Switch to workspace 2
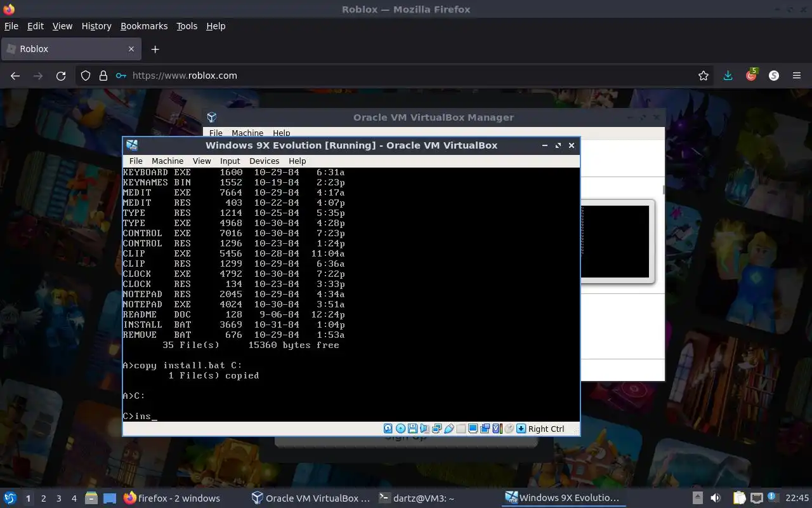Screen dimensions: 812x508 click(x=43, y=498)
